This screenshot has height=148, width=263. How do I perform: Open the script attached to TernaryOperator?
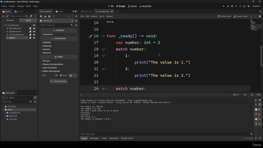30,35
